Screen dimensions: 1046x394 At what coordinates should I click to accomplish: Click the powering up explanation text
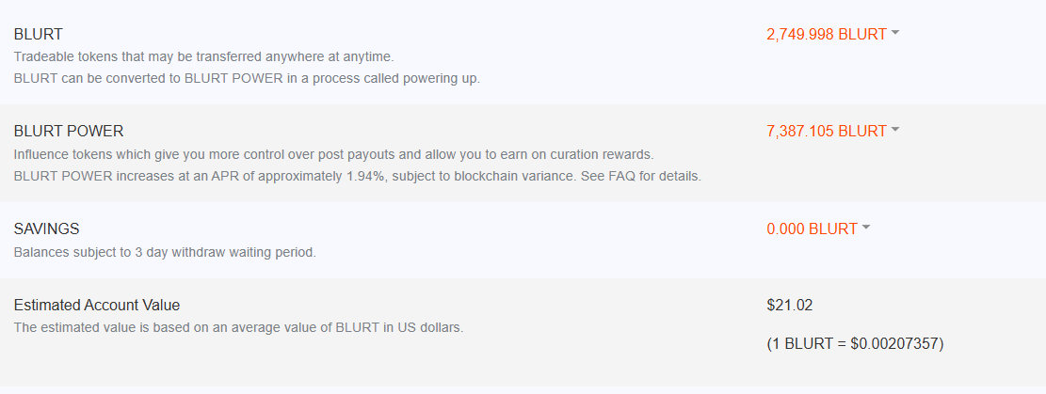click(247, 78)
